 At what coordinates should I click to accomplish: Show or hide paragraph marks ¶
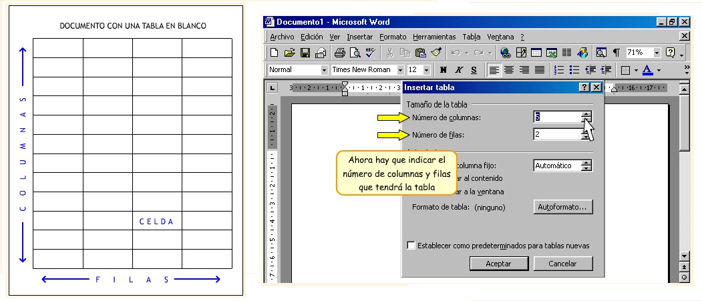pyautogui.click(x=617, y=53)
